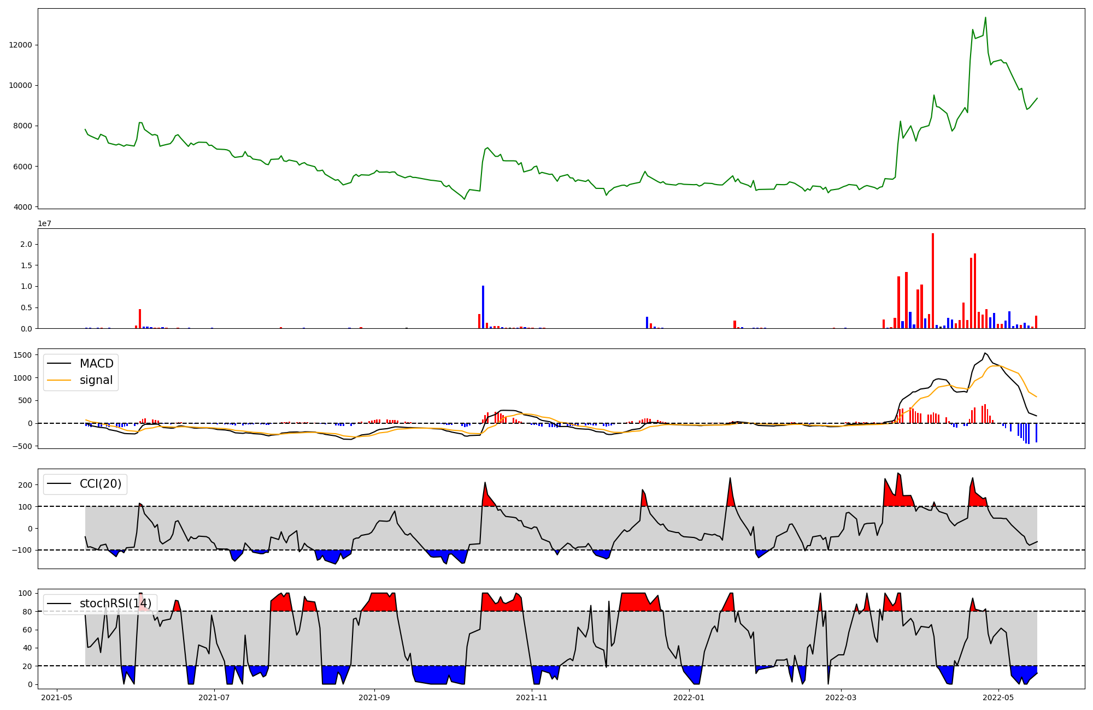Select the CCI(20) legend label
Image resolution: width=1093 pixels, height=710 pixels.
(x=101, y=484)
